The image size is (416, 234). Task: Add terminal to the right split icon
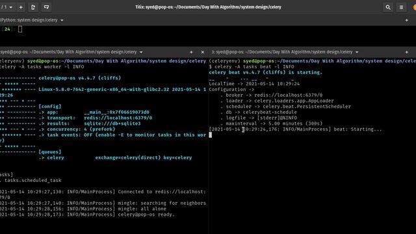(x=33, y=7)
